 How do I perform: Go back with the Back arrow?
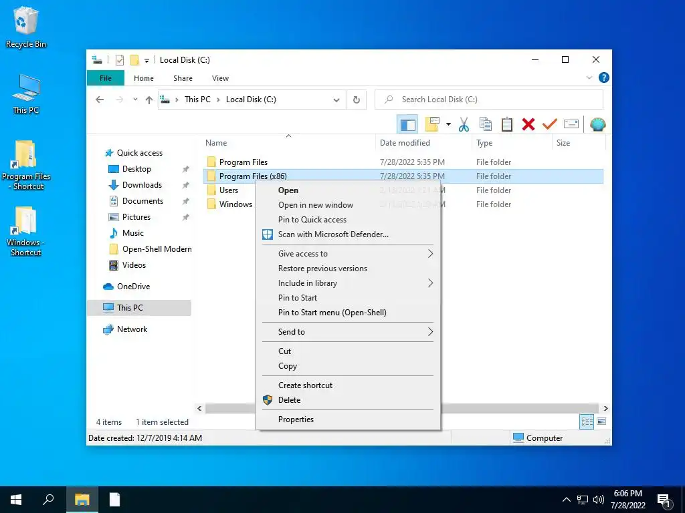point(100,100)
